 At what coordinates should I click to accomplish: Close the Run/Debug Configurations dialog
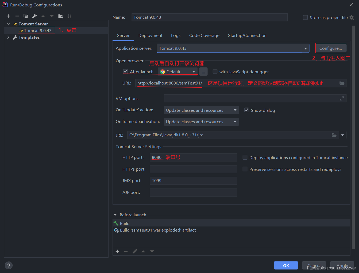(351, 5)
